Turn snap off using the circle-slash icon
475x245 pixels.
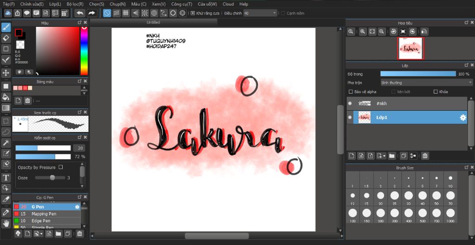(x=107, y=13)
